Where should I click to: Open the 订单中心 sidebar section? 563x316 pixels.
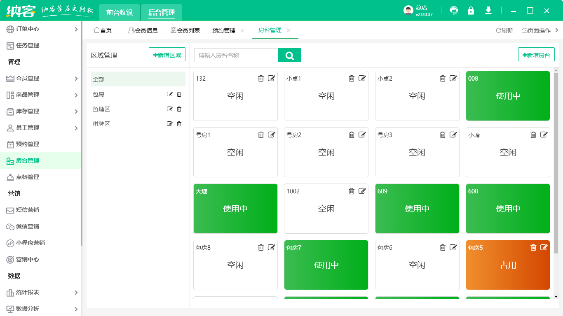pyautogui.click(x=29, y=29)
